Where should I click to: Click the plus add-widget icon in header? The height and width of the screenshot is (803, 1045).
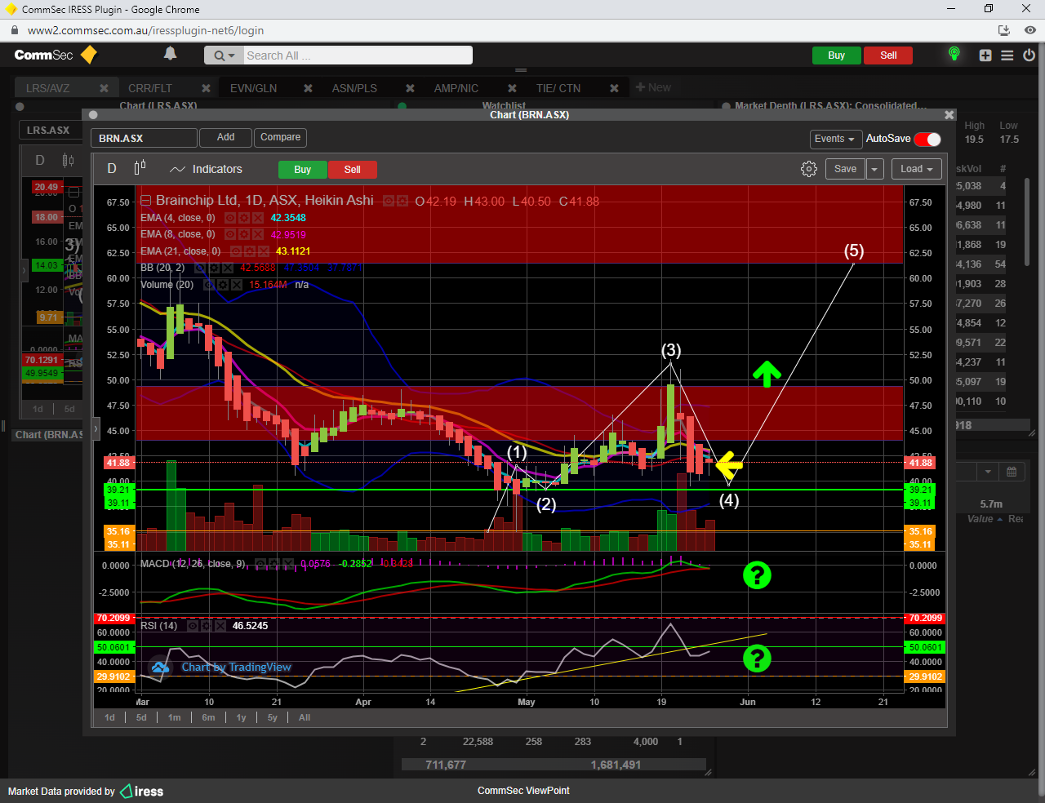coord(985,55)
